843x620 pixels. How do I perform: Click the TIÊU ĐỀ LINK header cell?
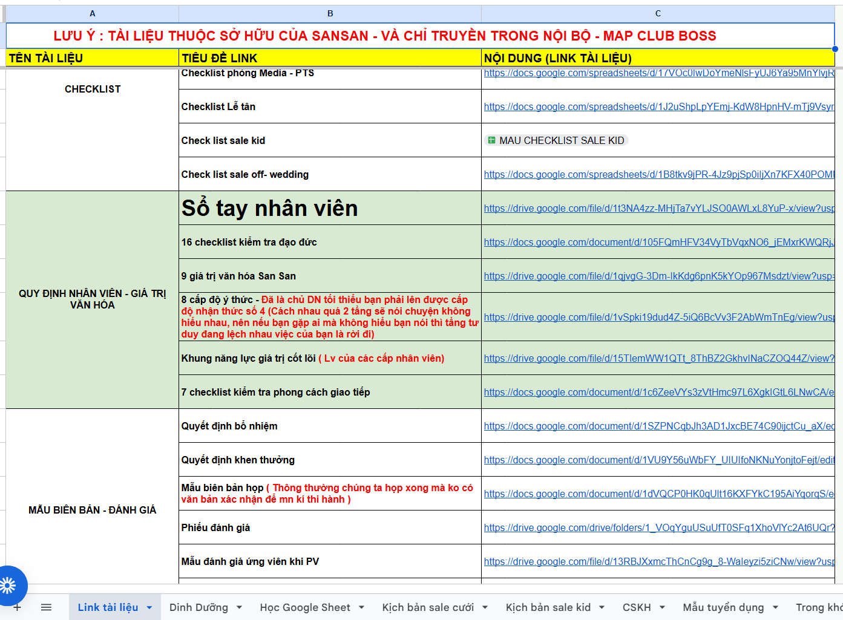(x=330, y=58)
